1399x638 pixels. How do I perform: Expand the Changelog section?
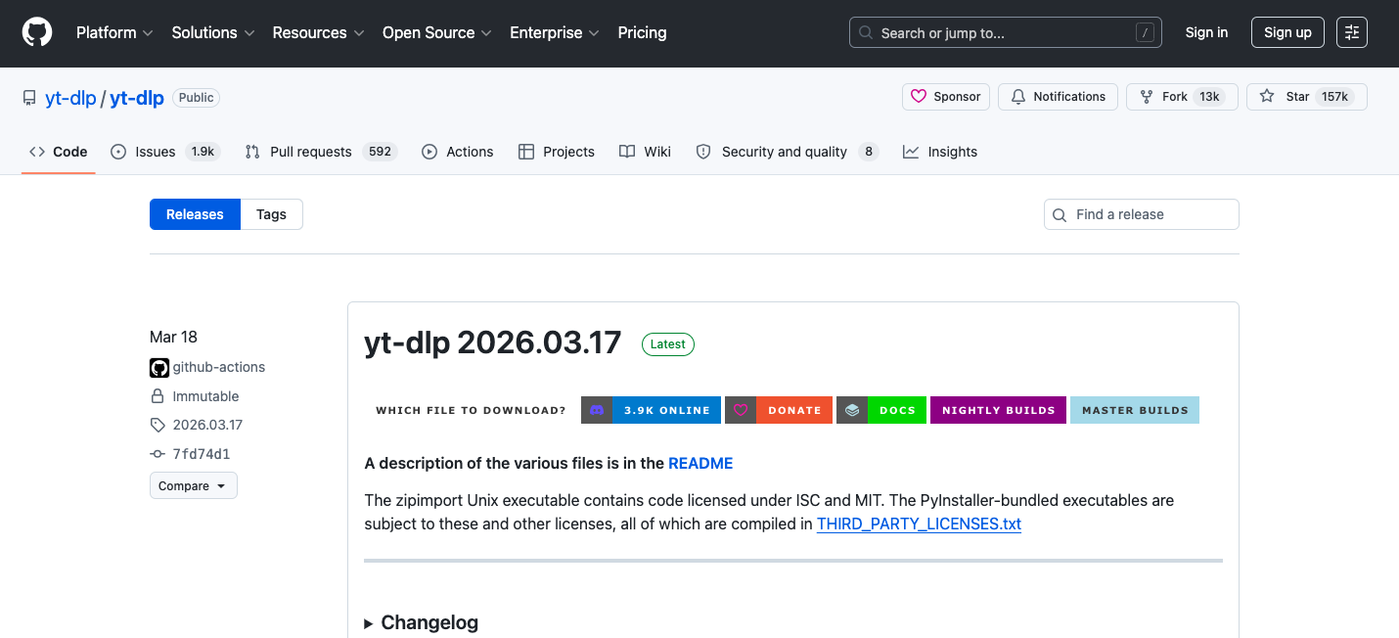coord(422,622)
